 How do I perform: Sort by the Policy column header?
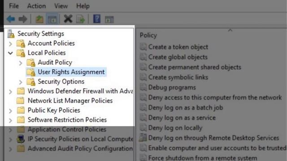(x=148, y=35)
